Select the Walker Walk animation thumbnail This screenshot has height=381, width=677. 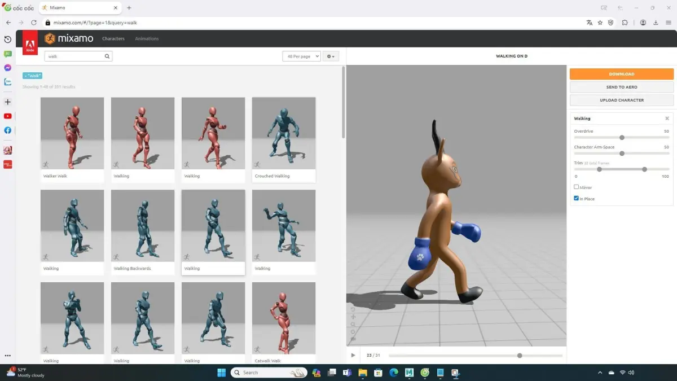pos(72,133)
